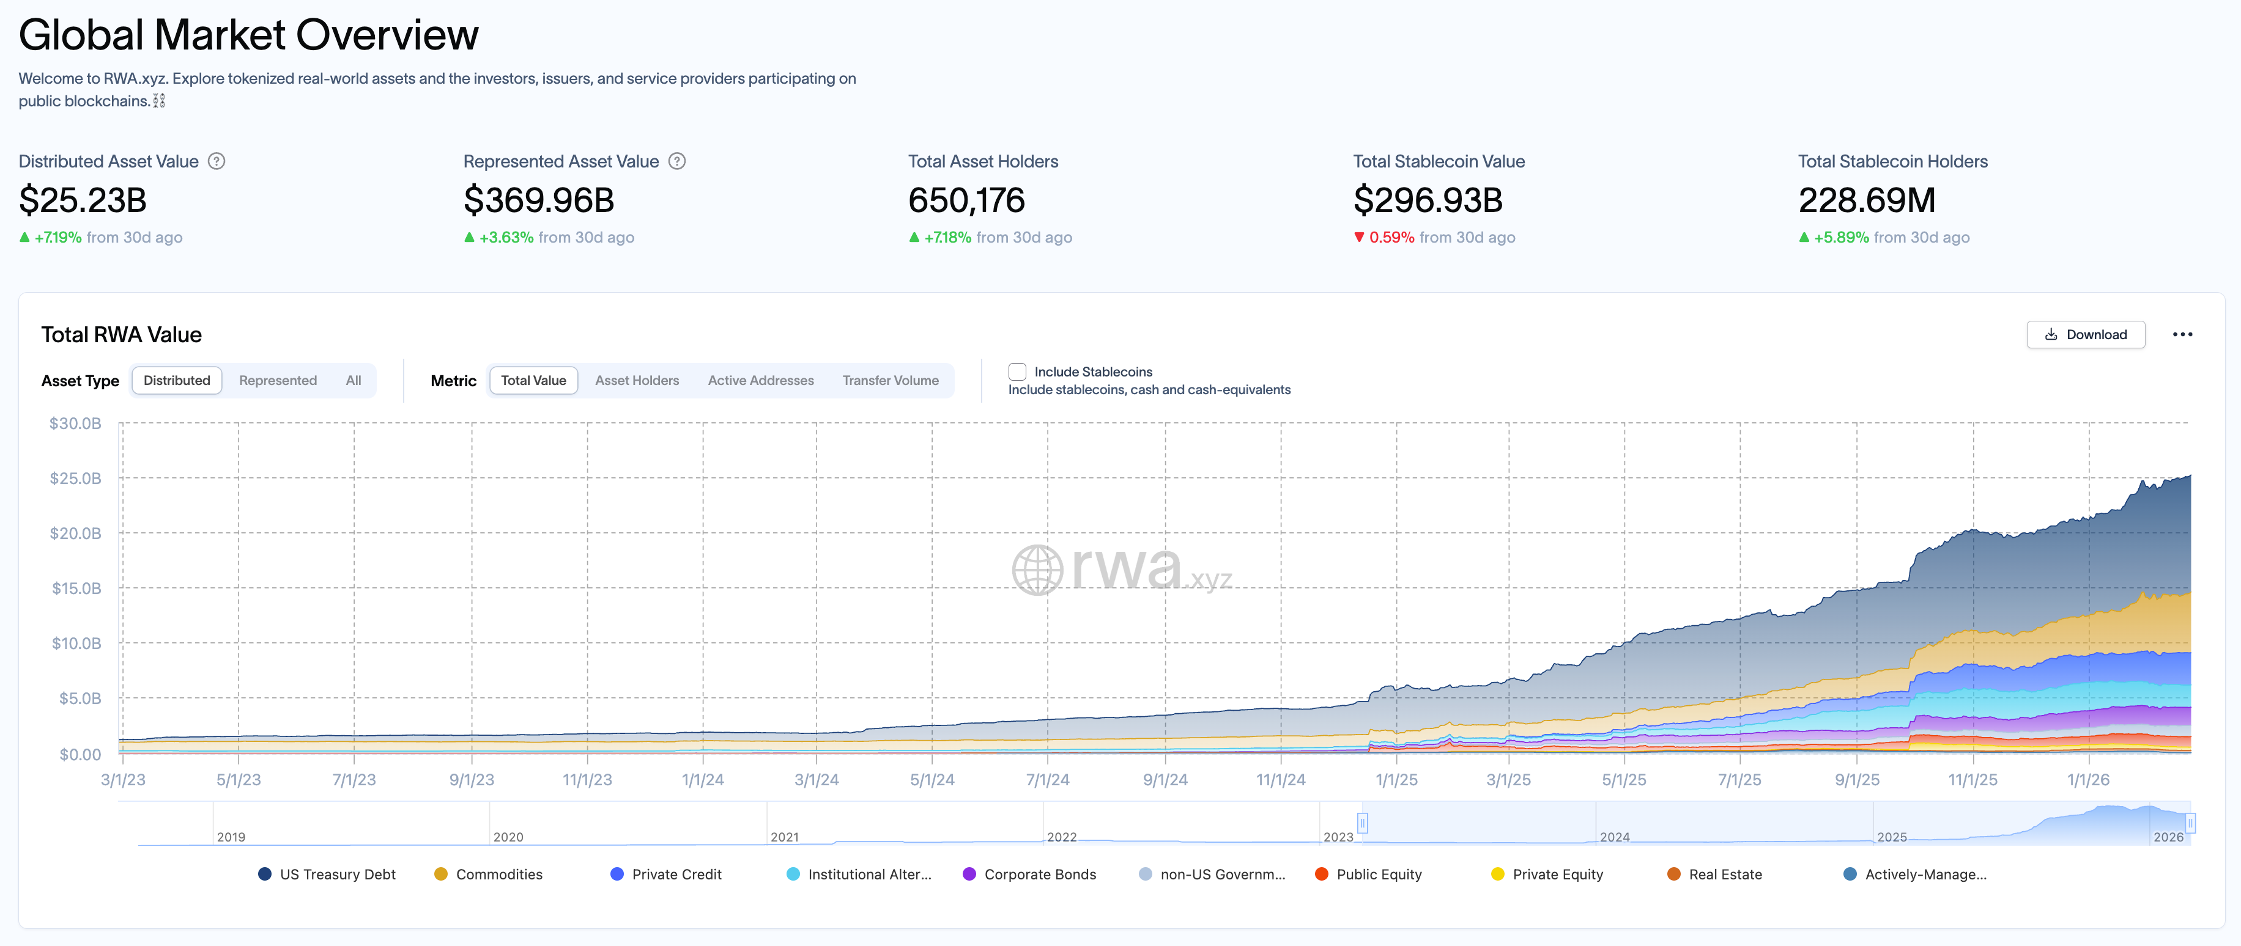
Task: Download the Total RWA Value chart
Action: click(x=2085, y=335)
